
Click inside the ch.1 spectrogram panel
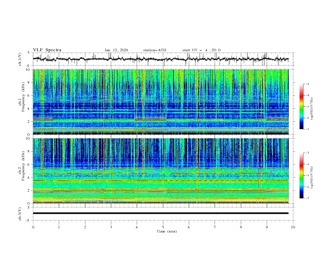coord(160,102)
